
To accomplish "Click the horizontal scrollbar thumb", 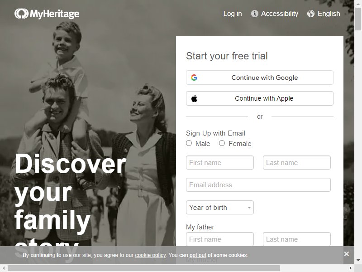I will [x=144, y=268].
